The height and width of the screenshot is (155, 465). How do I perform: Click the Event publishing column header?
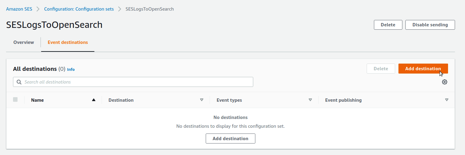[x=343, y=100]
